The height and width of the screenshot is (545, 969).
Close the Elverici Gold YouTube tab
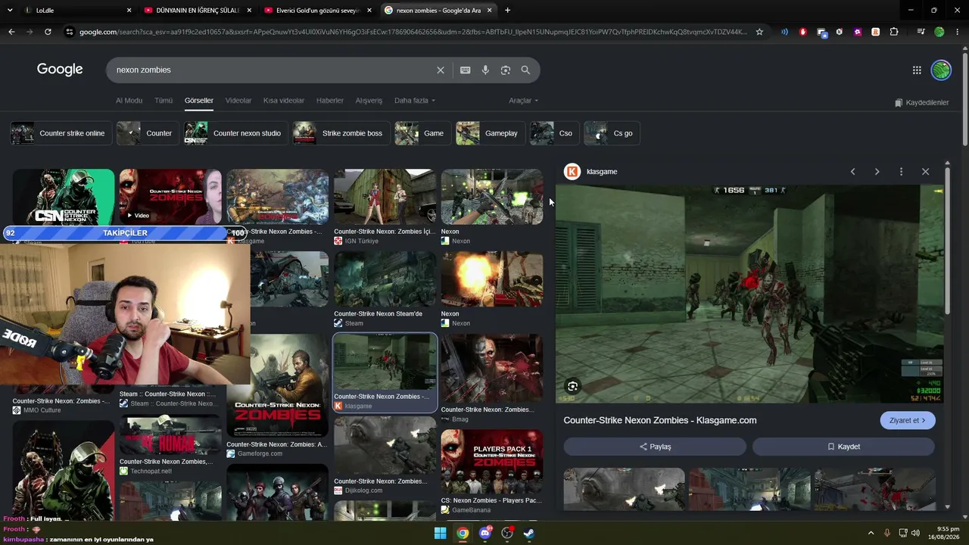(x=369, y=11)
